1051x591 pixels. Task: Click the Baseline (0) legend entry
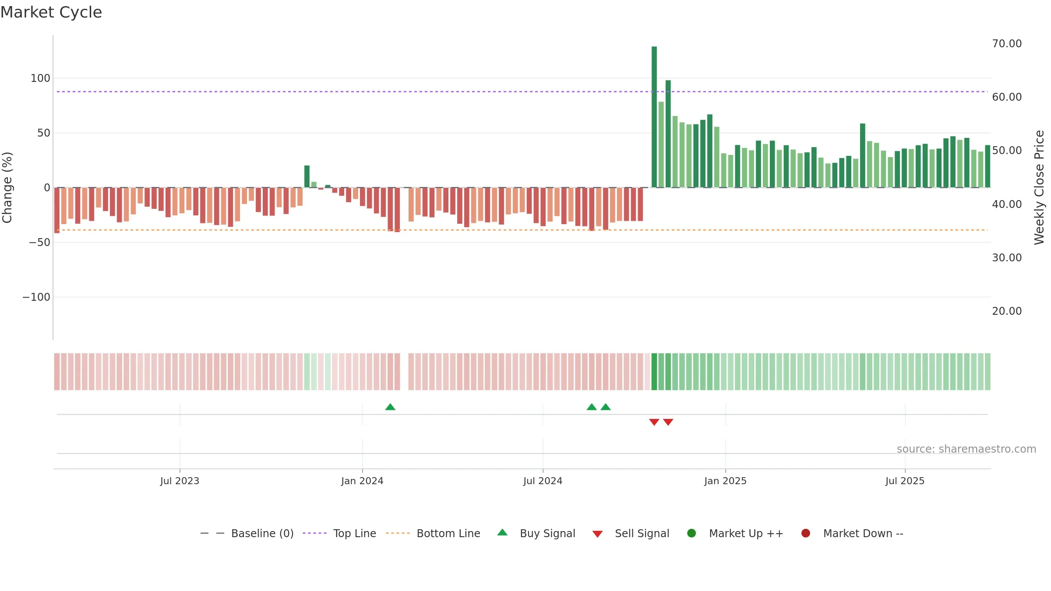247,533
